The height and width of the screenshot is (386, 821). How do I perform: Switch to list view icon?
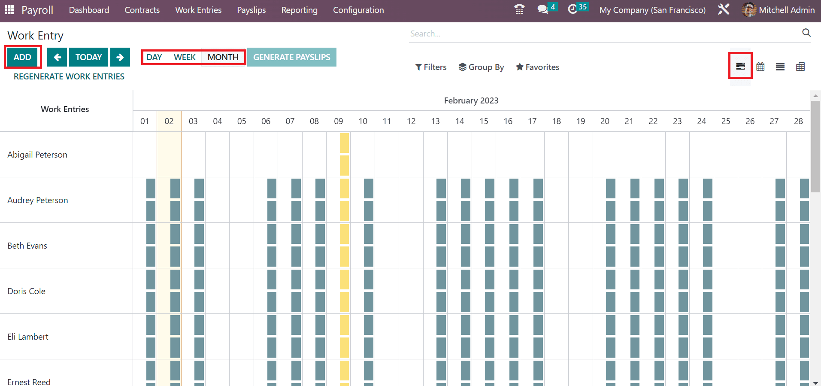(780, 67)
